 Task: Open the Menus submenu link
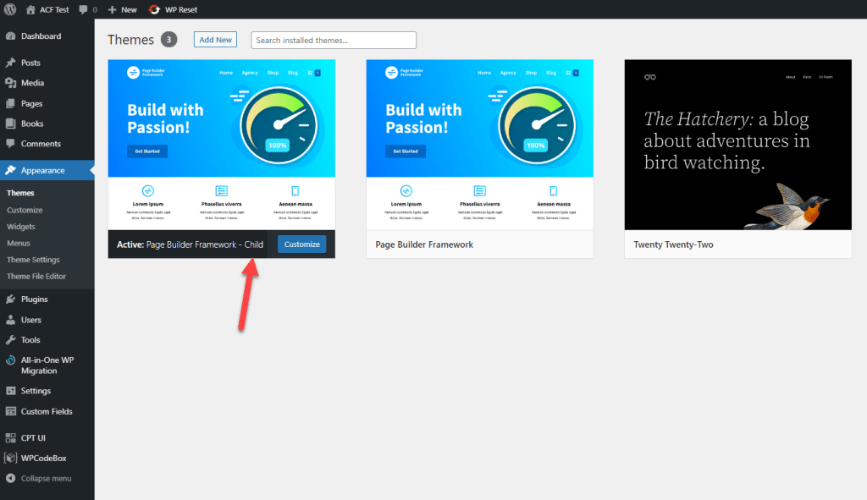tap(19, 243)
